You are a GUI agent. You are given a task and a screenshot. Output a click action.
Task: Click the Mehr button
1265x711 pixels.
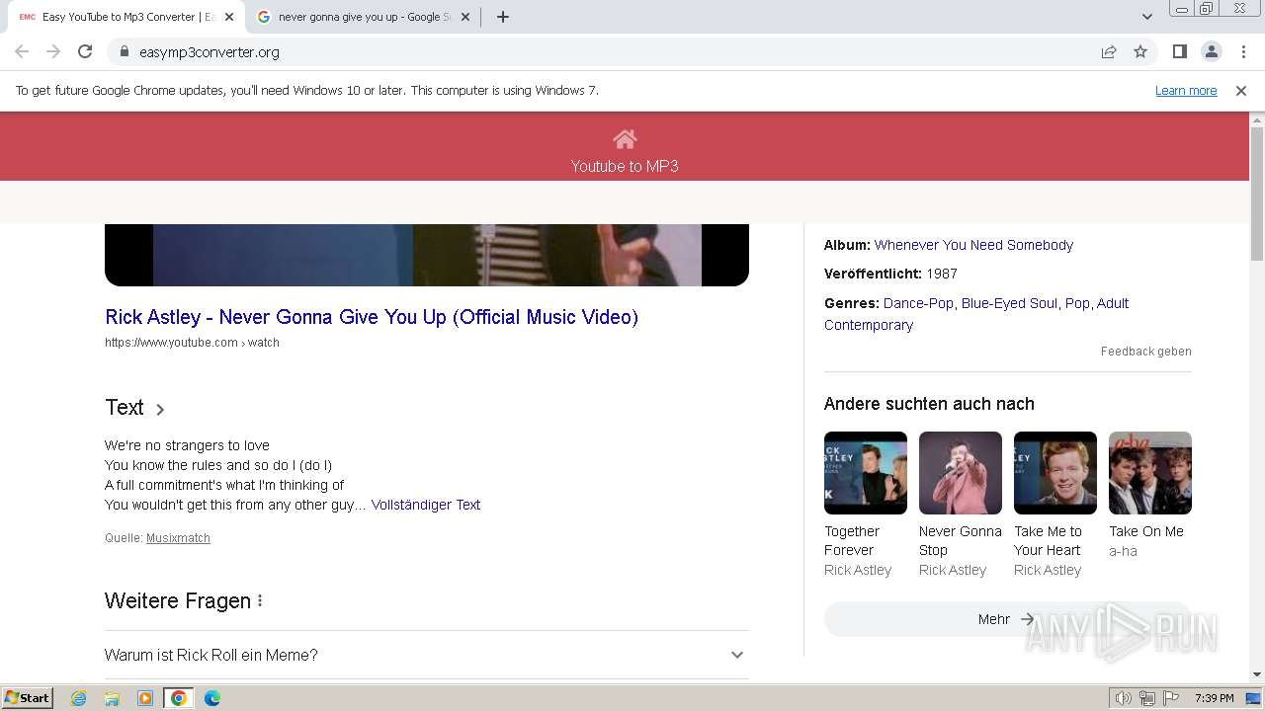pos(1007,619)
